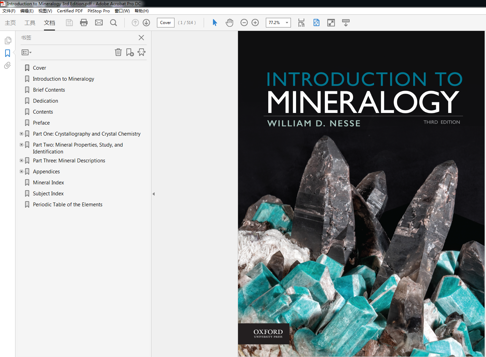Go to next page arrow
The height and width of the screenshot is (357, 486).
coord(146,23)
